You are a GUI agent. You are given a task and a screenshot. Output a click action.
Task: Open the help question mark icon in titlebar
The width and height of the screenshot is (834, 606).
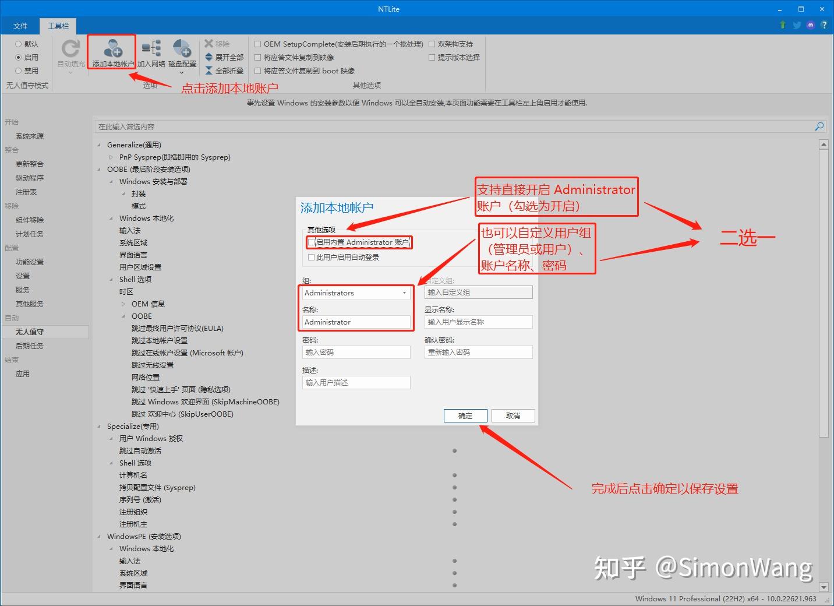[x=825, y=26]
